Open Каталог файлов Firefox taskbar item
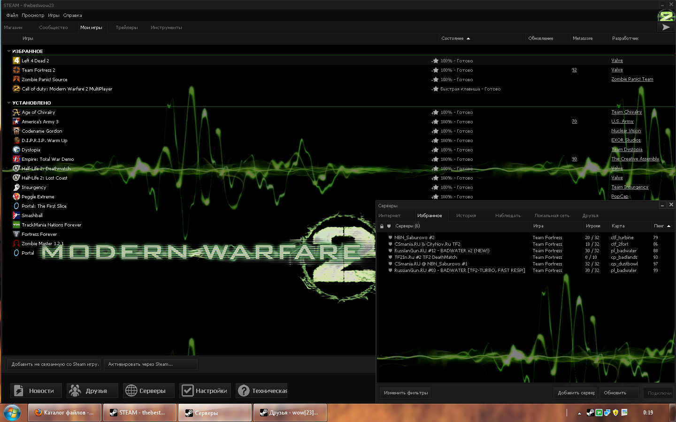The width and height of the screenshot is (676, 422). (x=65, y=413)
